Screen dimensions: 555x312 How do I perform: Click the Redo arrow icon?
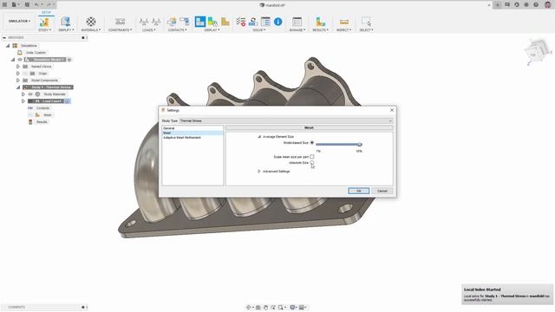click(49, 5)
